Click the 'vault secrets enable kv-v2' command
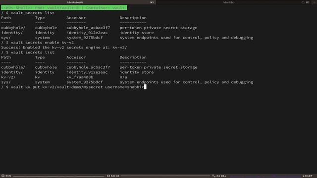The height and width of the screenshot is (178, 317). coord(42,43)
